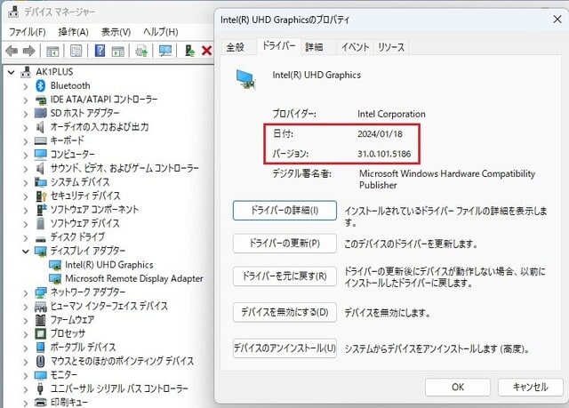Click the Intel Corporation provider value

pos(391,115)
